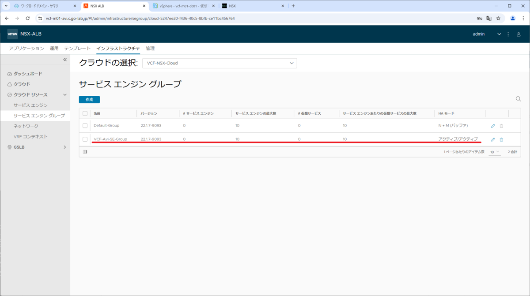530x296 pixels.
Task: Bookmark this page with star icon
Action: click(x=498, y=19)
